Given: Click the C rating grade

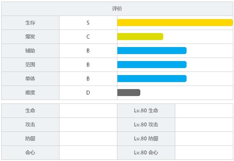Looking at the screenshot, I should tap(88, 37).
